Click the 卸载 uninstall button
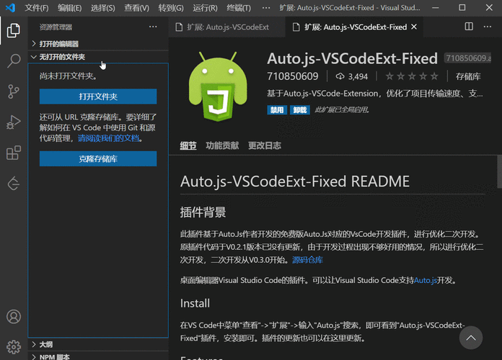 pyautogui.click(x=300, y=110)
